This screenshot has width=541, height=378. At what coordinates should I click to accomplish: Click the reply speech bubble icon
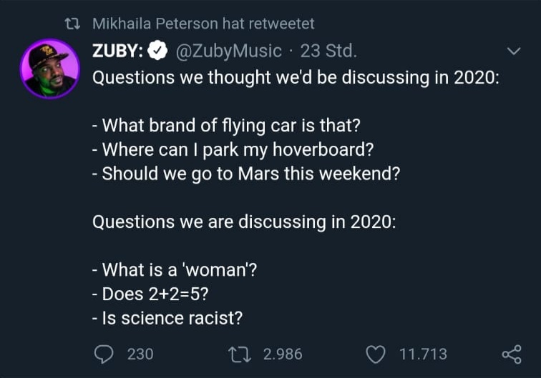tap(104, 354)
